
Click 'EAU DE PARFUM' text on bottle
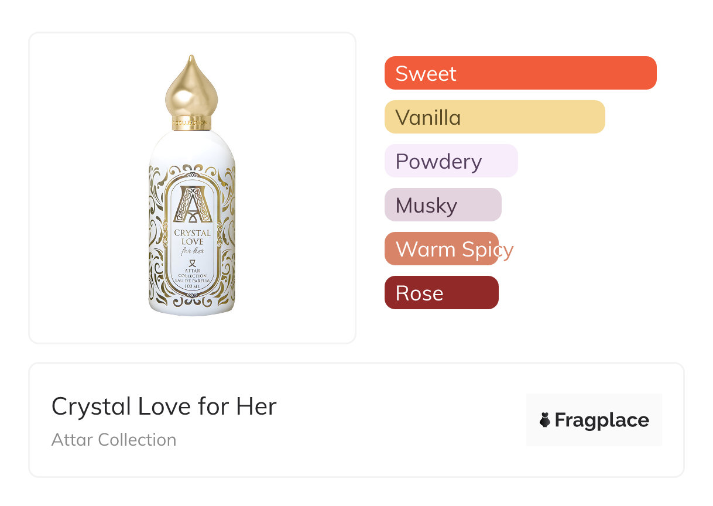[x=192, y=281]
